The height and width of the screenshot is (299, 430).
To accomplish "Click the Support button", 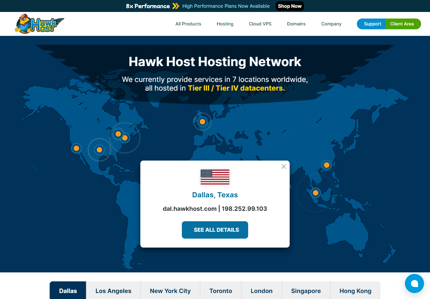I will 371,24.
